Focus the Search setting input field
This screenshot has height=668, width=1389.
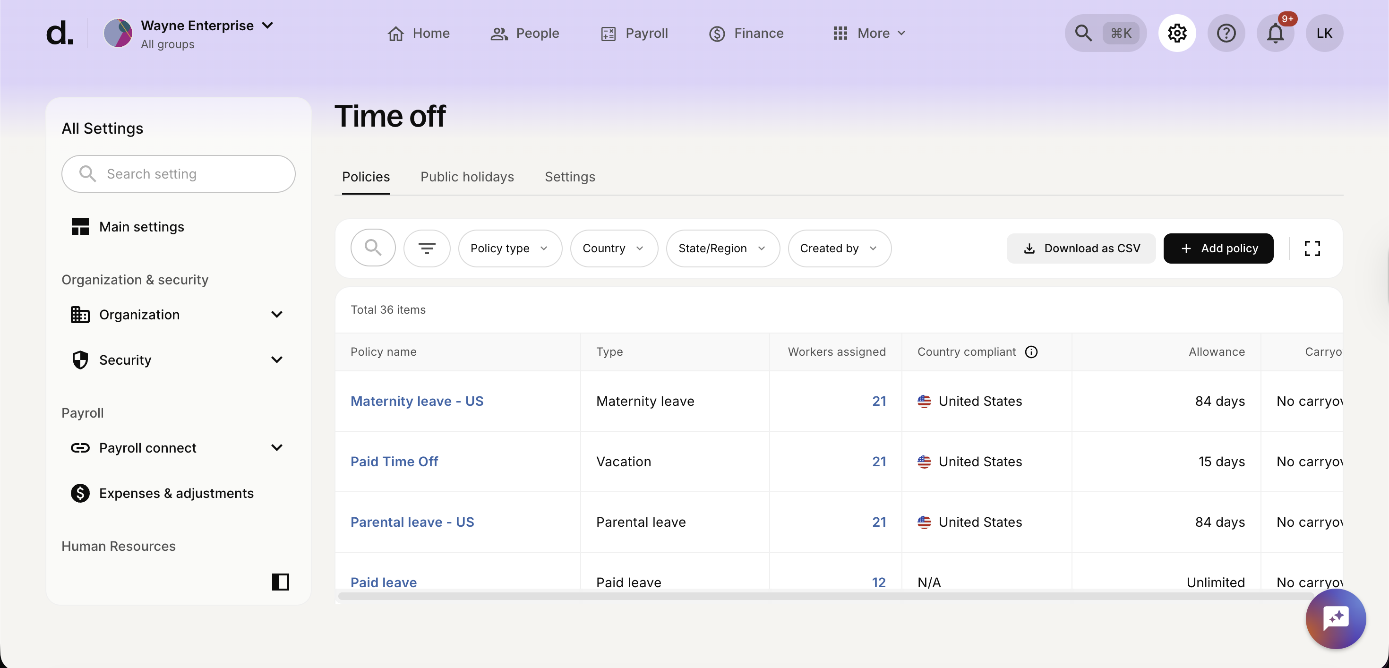pos(178,174)
